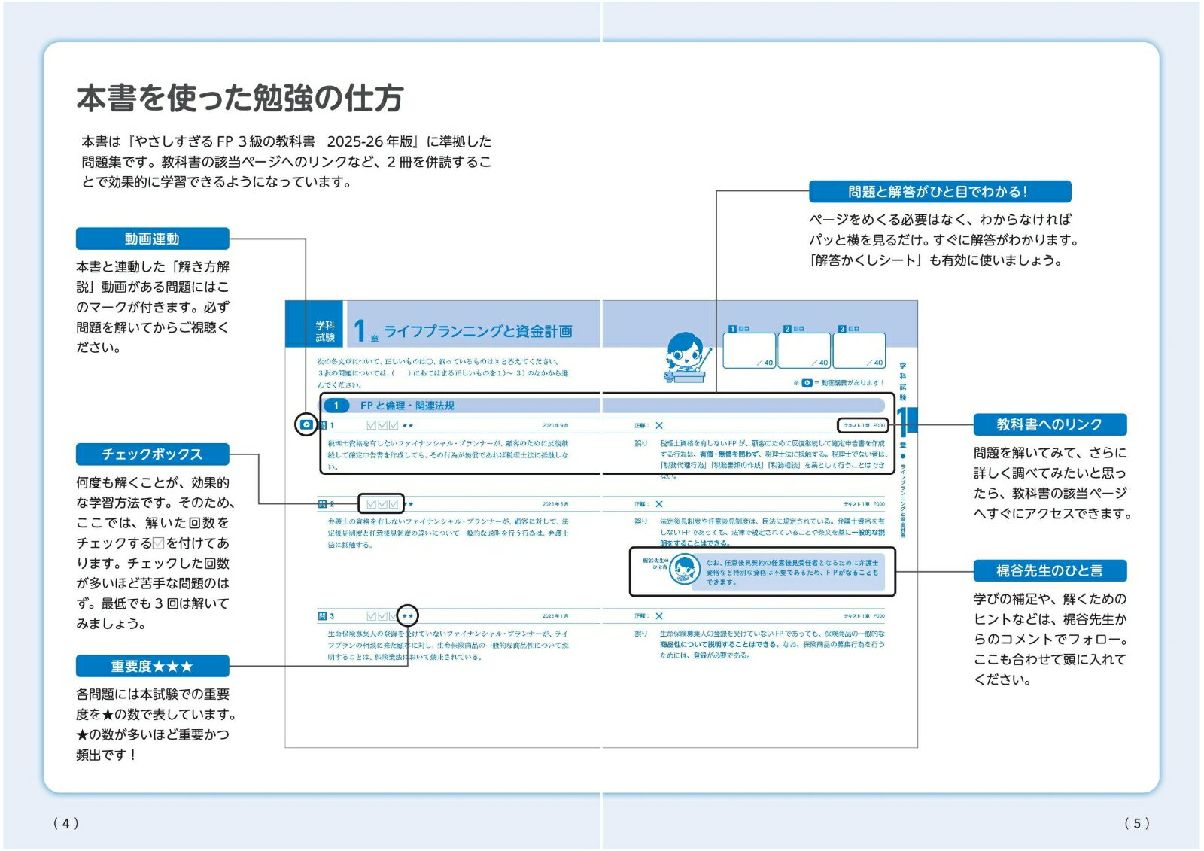Click the 問題と解答がひと目でわかる! label
1204x851 pixels.
[940, 192]
